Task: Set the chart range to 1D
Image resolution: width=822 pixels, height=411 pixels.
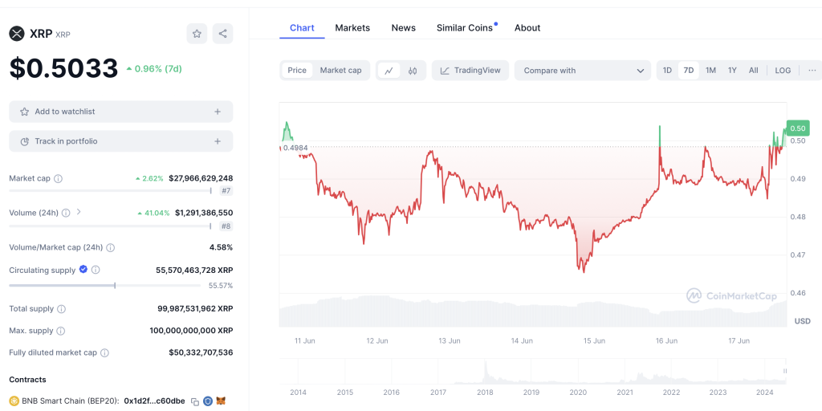Action: [x=667, y=71]
